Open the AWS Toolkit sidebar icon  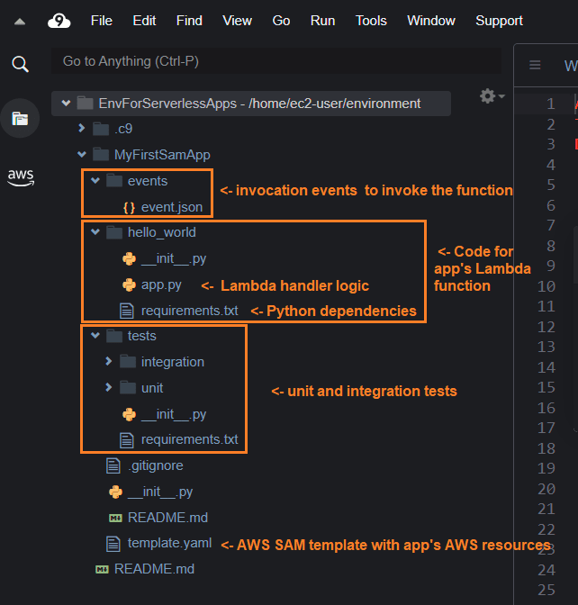[x=21, y=177]
